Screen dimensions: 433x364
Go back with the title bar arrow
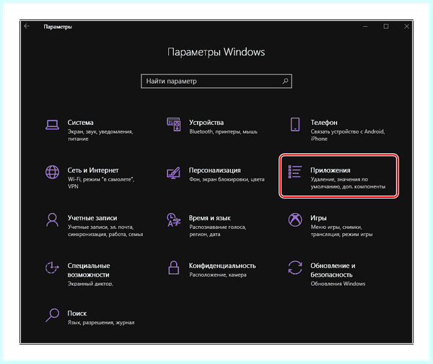[27, 26]
